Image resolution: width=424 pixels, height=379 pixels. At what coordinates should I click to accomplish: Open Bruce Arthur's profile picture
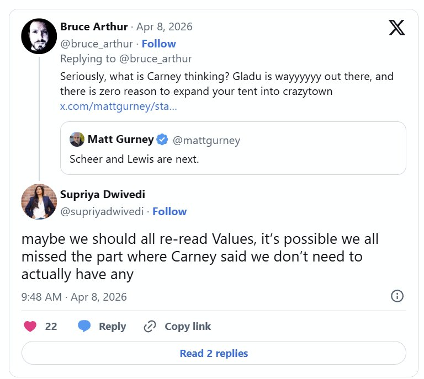[x=39, y=36]
